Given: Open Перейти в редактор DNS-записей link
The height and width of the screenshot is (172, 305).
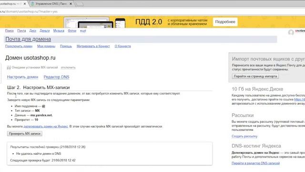Looking at the screenshot, I should 255,163.
